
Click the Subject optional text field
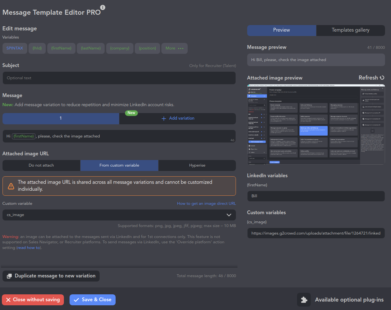click(119, 78)
